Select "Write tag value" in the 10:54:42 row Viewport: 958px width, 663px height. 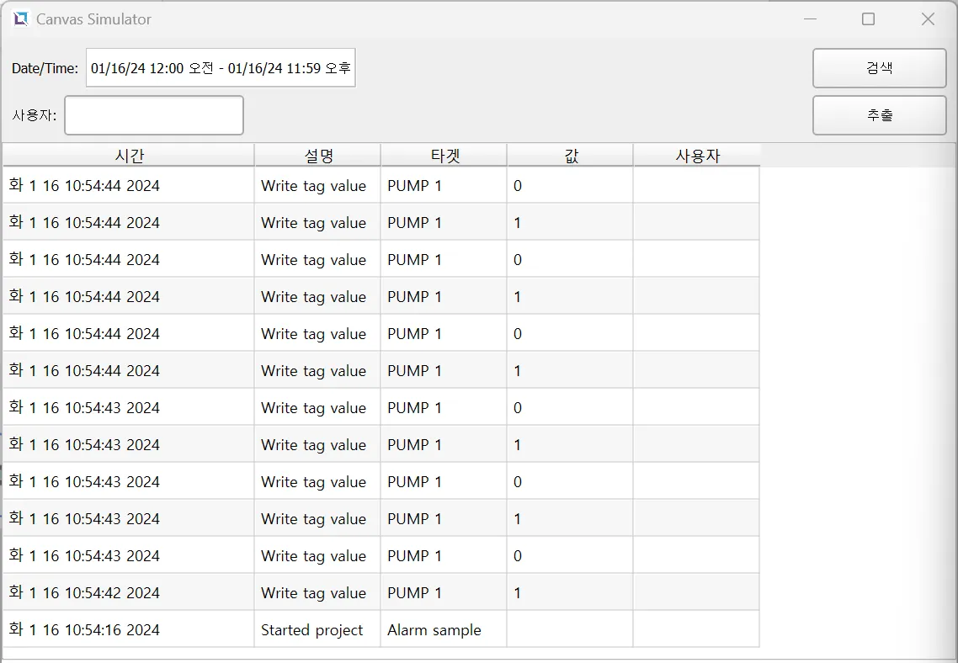[x=313, y=593]
